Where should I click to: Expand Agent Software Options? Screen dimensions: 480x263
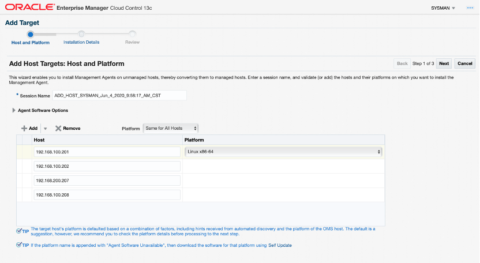coord(13,110)
